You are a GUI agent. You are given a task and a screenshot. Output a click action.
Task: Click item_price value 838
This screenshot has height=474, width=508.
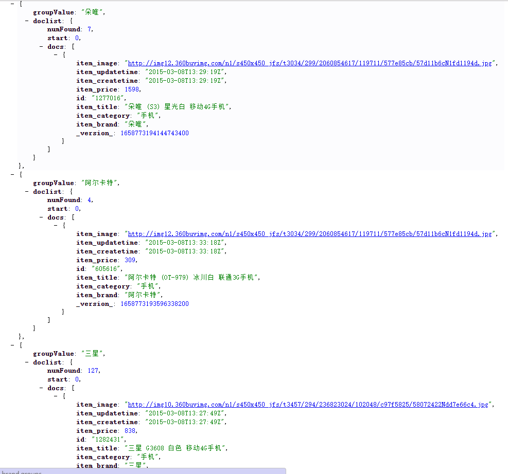(130, 431)
